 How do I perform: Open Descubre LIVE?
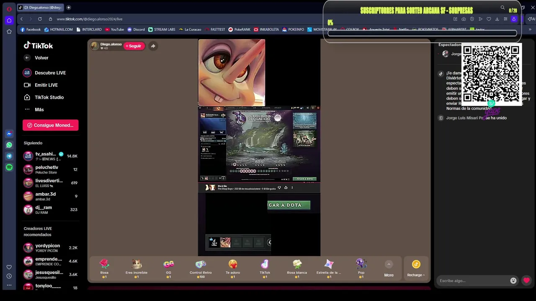[44, 73]
